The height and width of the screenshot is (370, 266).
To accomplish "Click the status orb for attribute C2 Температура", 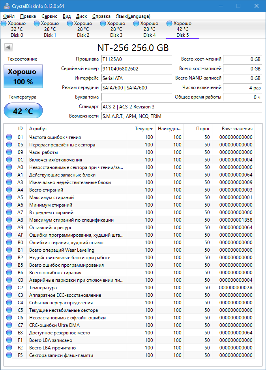I will tap(9, 288).
